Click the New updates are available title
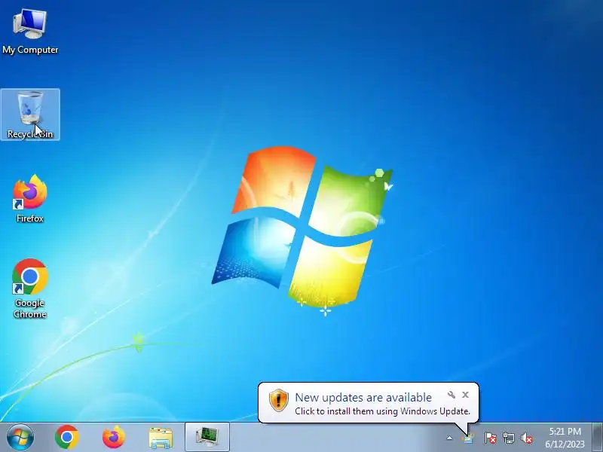The image size is (603, 452). (363, 397)
